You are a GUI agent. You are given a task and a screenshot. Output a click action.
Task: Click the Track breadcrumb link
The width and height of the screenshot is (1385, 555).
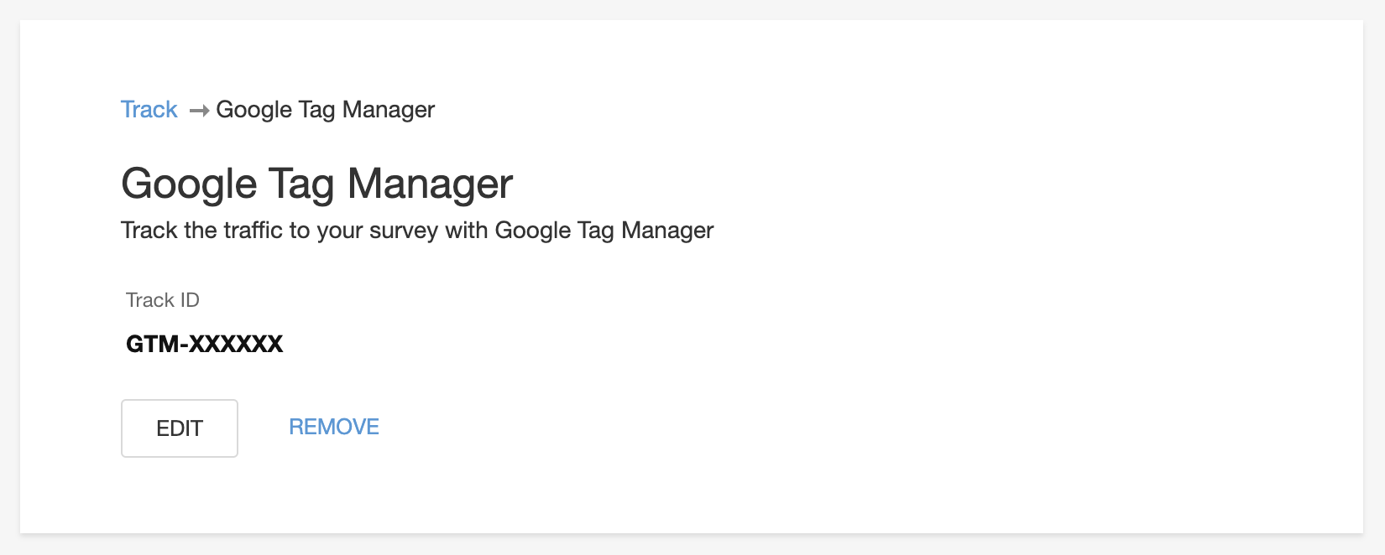tap(149, 110)
